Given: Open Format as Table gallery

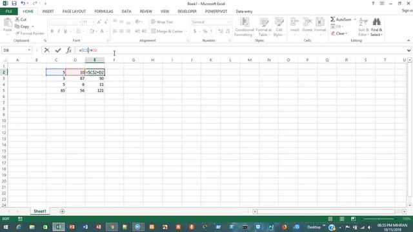Looking at the screenshot, I should coord(264,27).
